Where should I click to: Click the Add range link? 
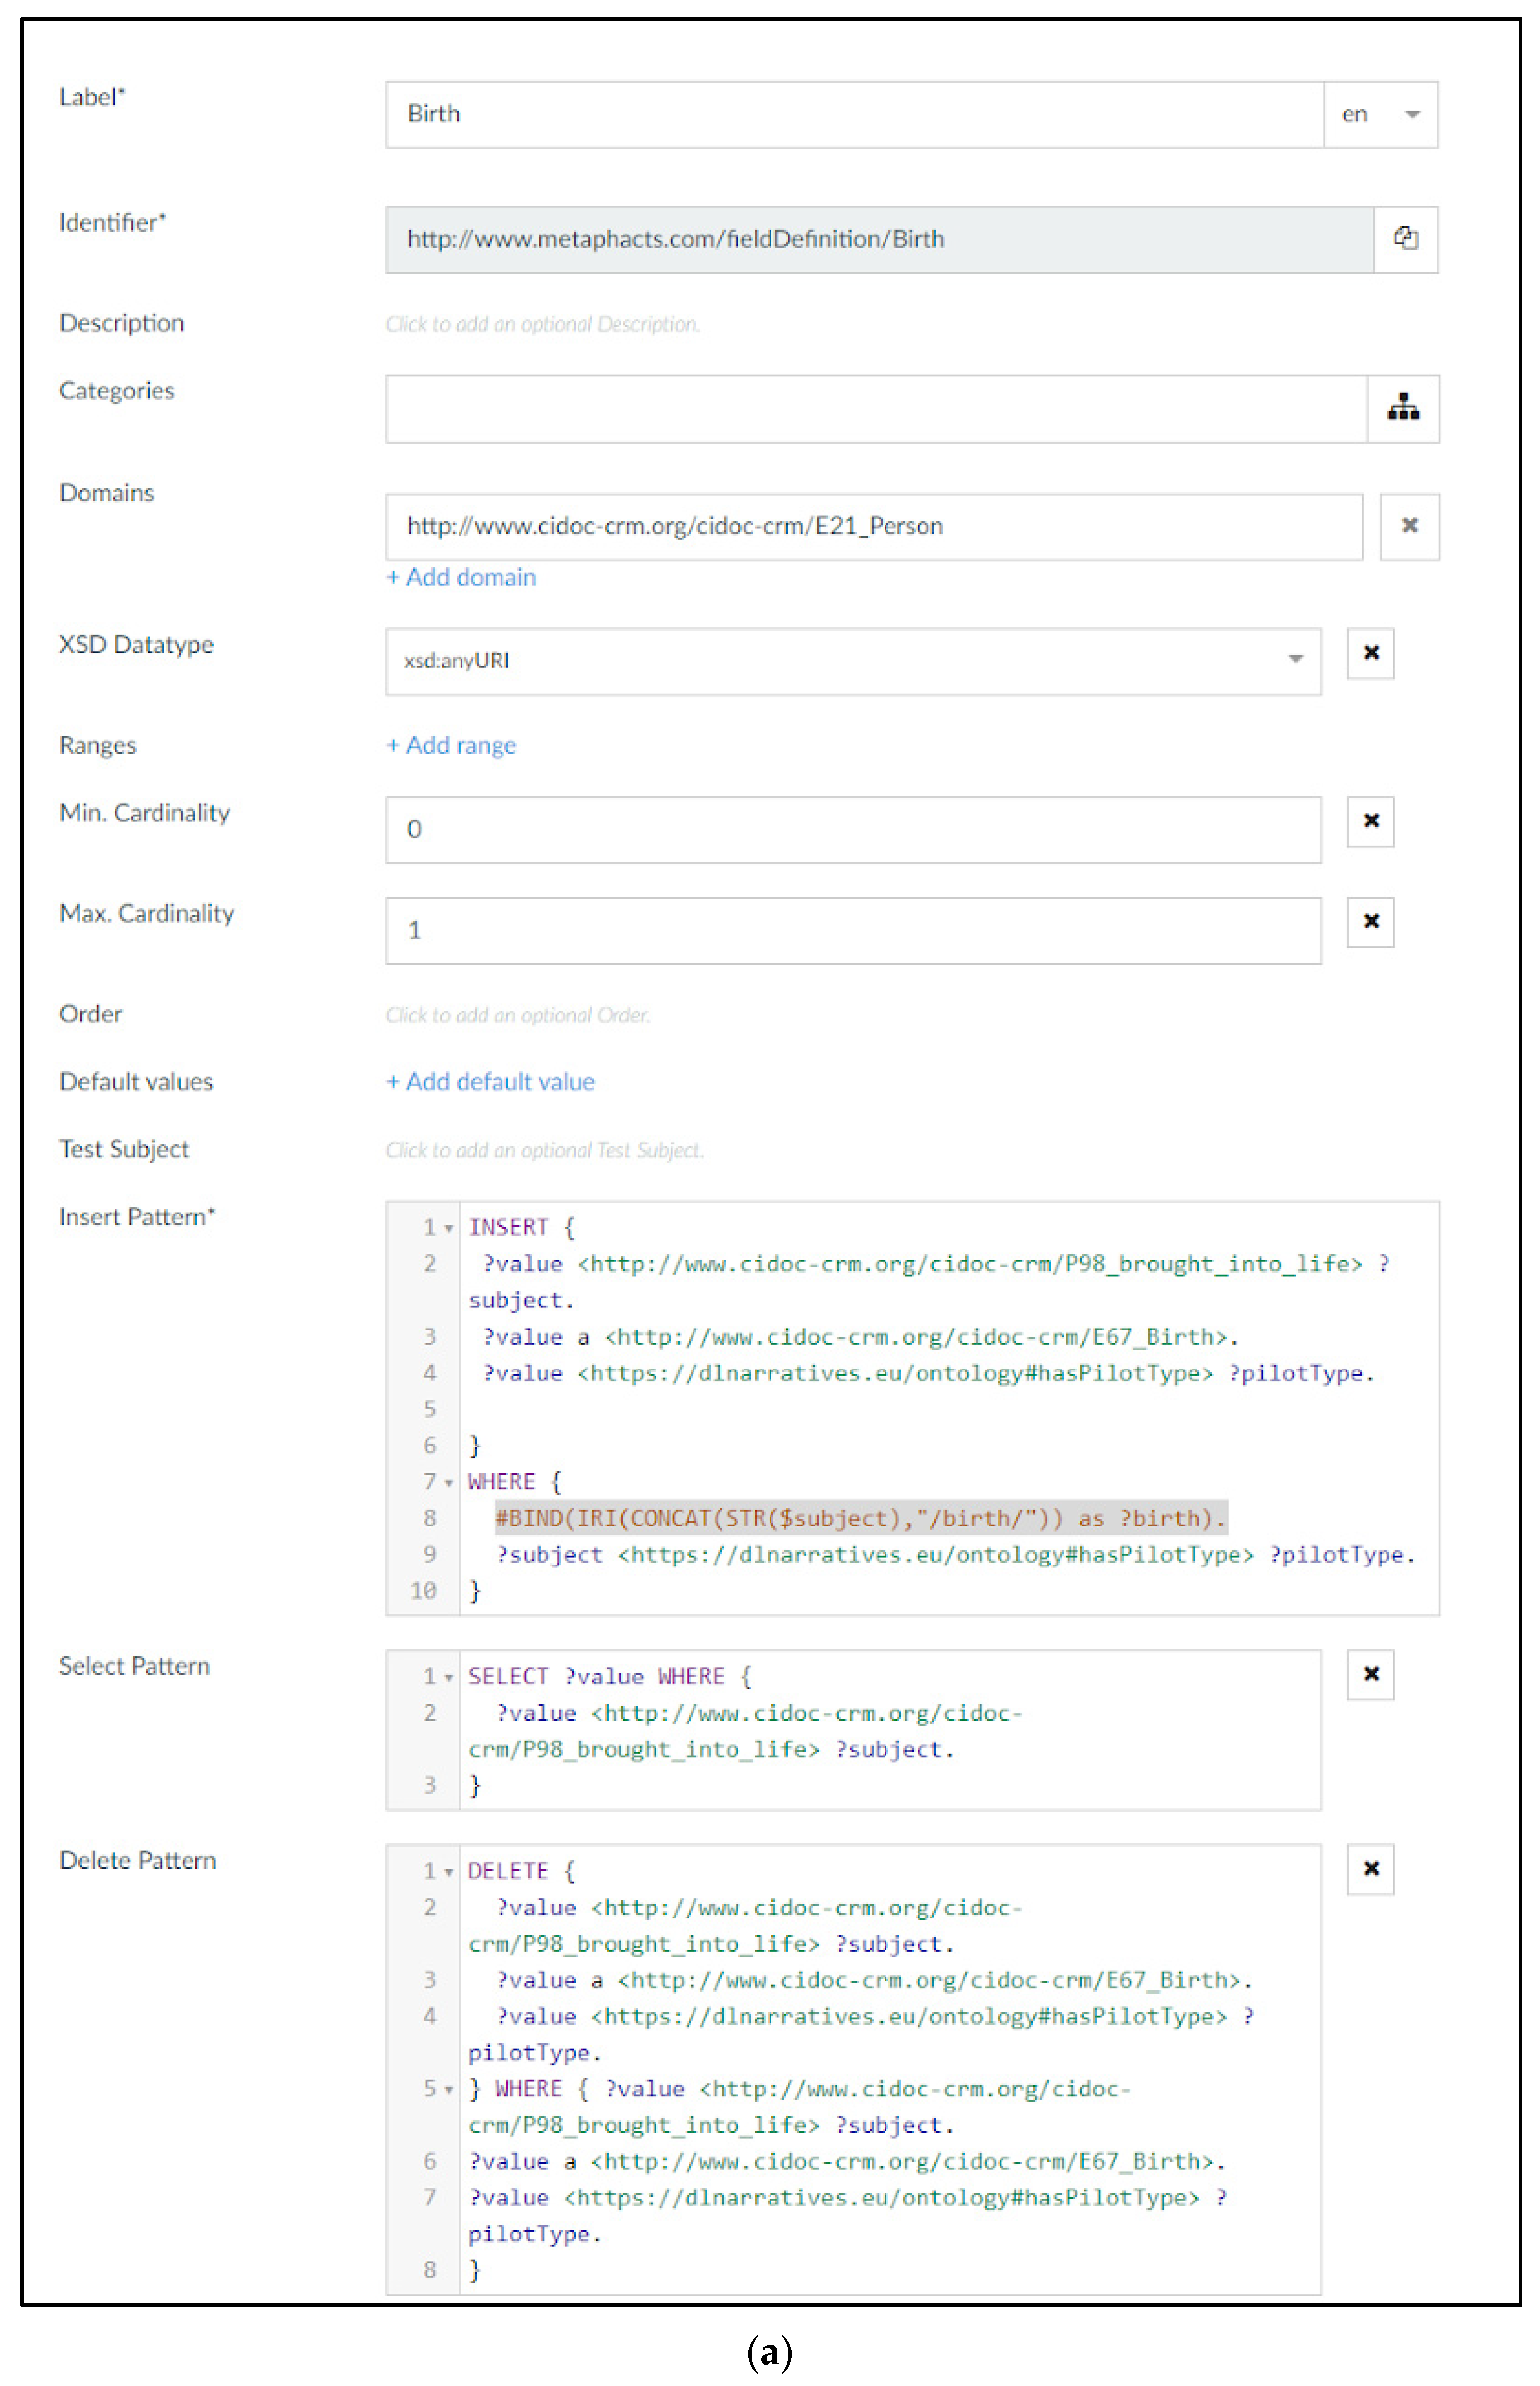[x=451, y=745]
